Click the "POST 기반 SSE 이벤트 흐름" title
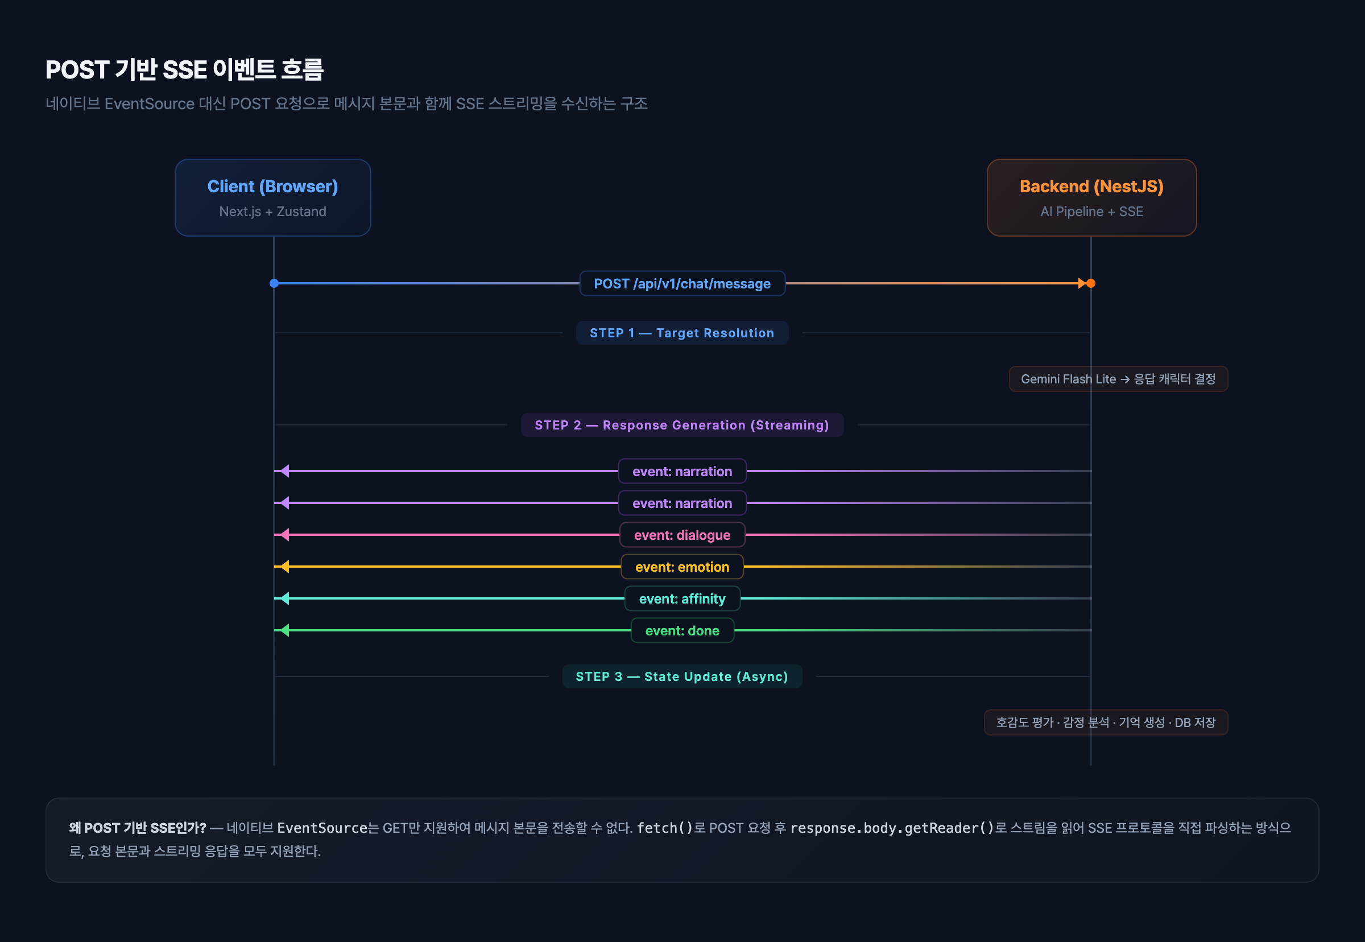The height and width of the screenshot is (942, 1365). tap(185, 69)
